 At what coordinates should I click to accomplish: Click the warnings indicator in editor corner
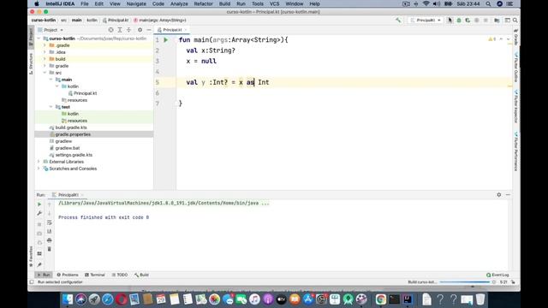coord(491,39)
